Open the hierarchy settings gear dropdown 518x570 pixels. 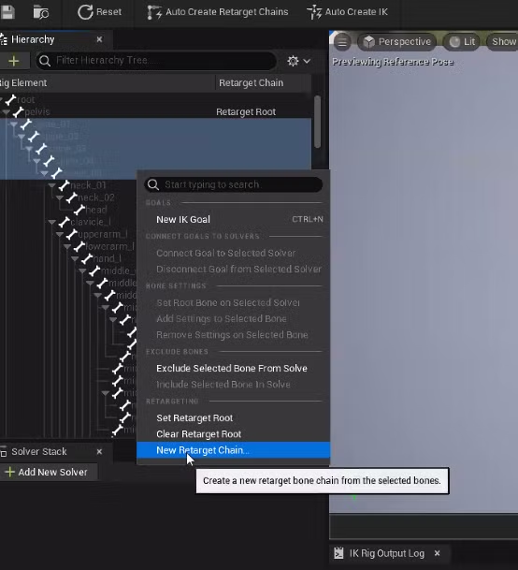click(x=298, y=61)
